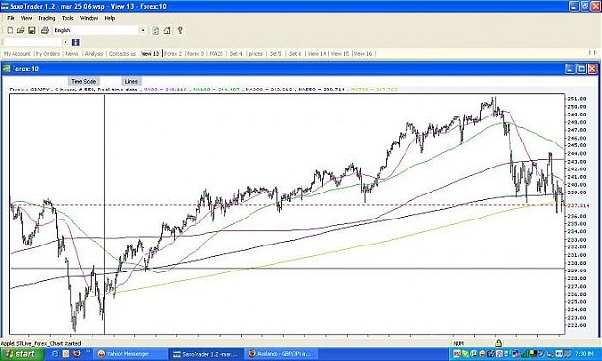Switch to the View 15 tab
602x361 pixels.
click(x=340, y=54)
